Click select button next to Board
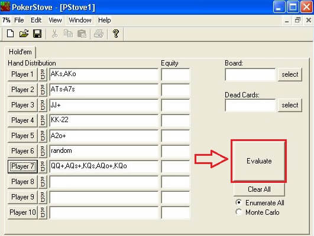This screenshot has width=314, height=236. point(290,74)
